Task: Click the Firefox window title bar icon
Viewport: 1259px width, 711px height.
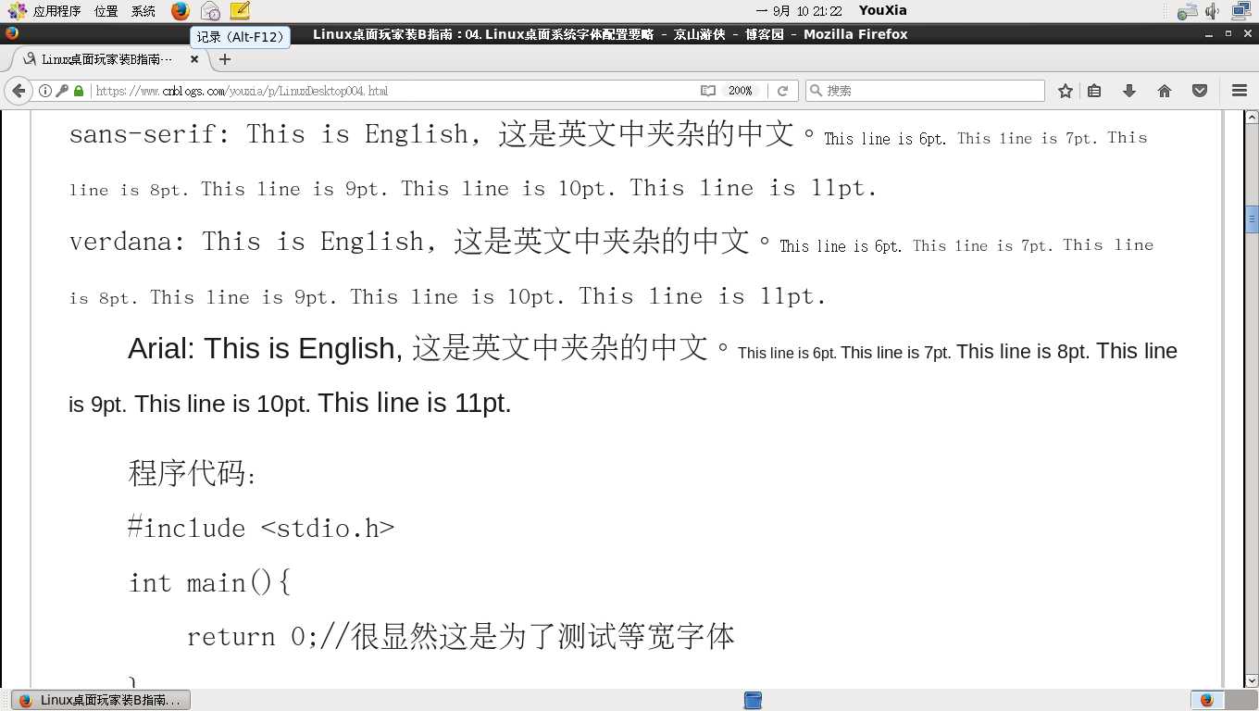Action: point(11,33)
